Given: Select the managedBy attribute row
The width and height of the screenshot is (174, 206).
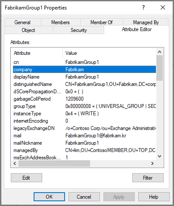Looking at the screenshot, I should [84, 150].
